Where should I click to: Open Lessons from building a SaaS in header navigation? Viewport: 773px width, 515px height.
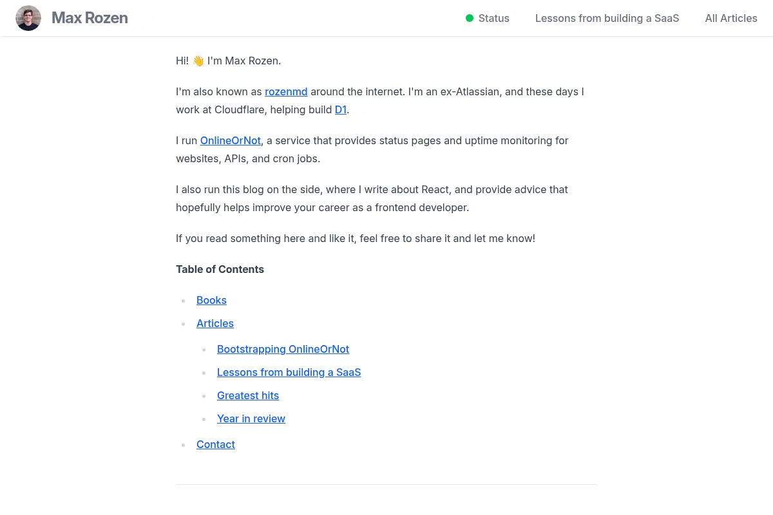click(607, 18)
